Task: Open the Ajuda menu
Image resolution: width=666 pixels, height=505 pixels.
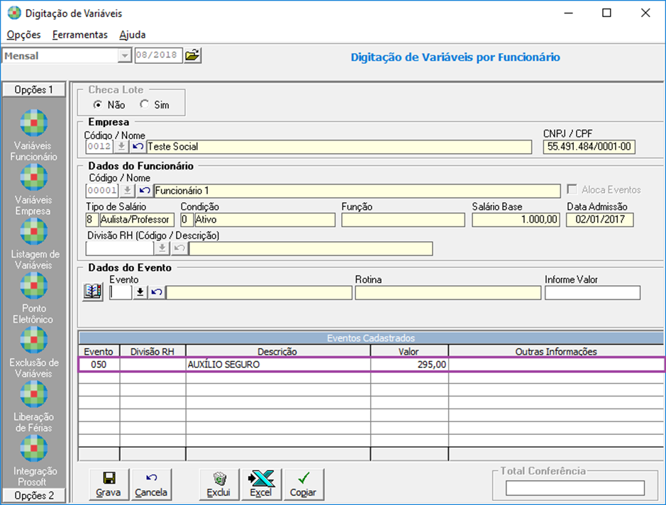Action: point(133,35)
